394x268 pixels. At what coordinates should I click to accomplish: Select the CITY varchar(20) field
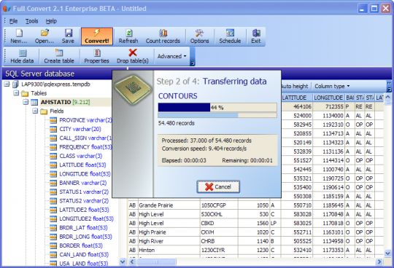coord(80,129)
